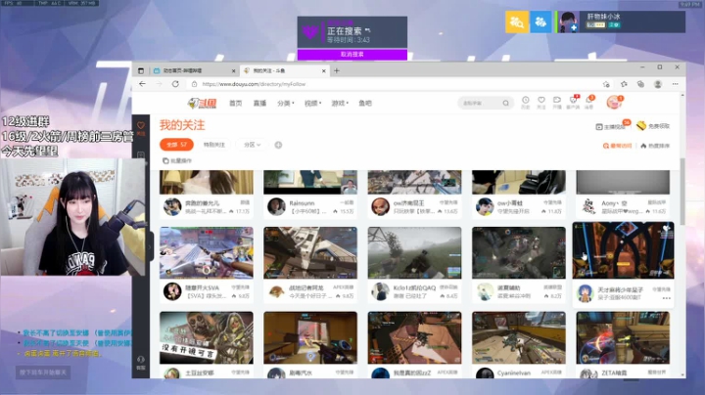This screenshot has width=705, height=395.
Task: Select the 全部 57 filter tab
Action: [x=176, y=145]
